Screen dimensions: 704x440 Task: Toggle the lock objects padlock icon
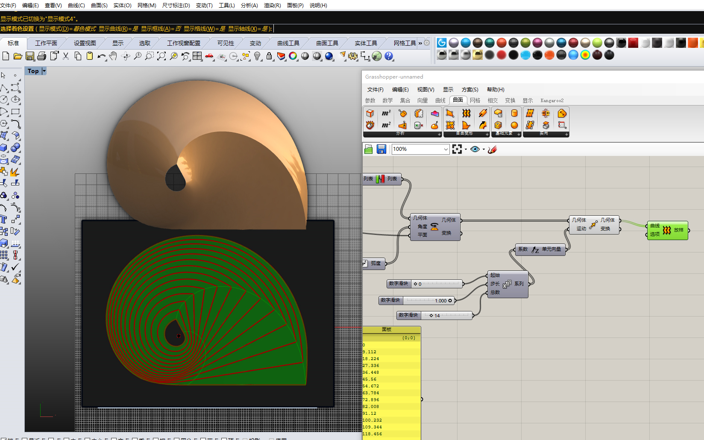269,56
